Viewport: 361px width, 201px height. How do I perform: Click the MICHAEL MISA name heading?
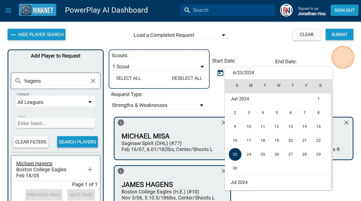pos(145,136)
